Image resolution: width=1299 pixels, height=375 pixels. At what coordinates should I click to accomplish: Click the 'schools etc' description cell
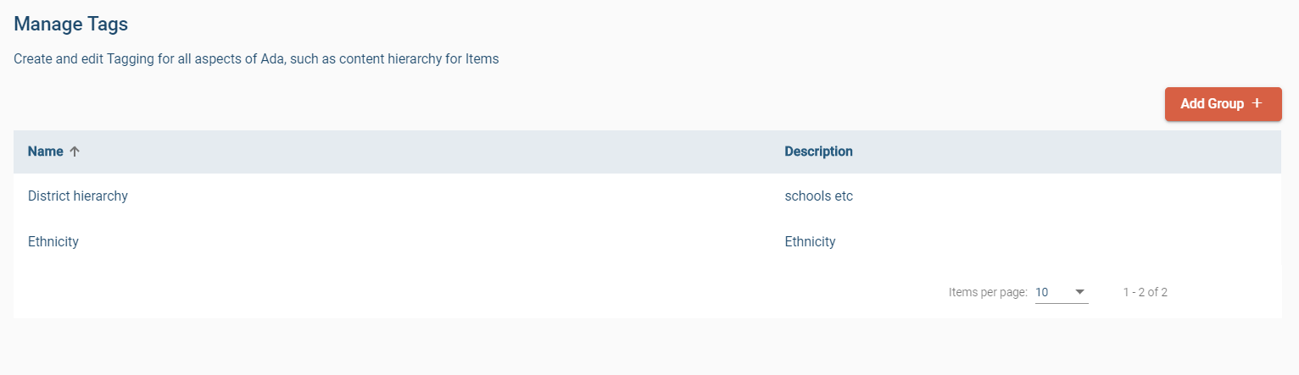(818, 196)
